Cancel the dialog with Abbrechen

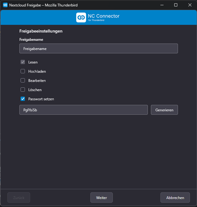click(x=175, y=197)
